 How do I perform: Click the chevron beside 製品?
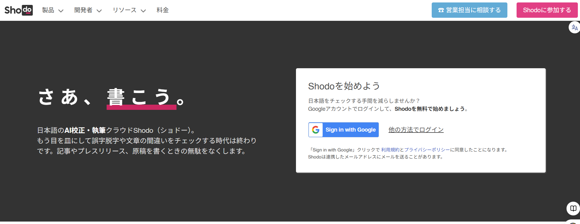click(x=61, y=11)
